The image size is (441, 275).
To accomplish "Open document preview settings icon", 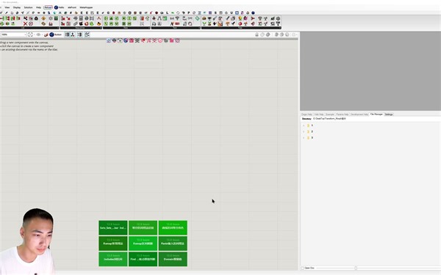I will point(282,34).
